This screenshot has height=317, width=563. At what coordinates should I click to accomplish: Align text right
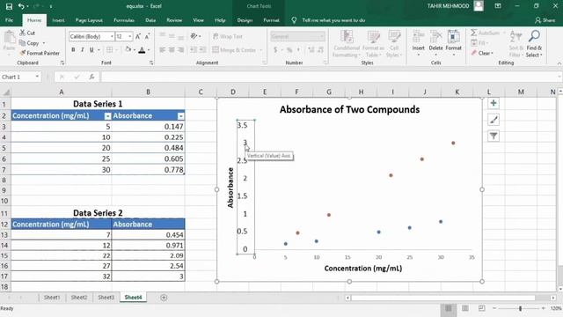point(181,50)
